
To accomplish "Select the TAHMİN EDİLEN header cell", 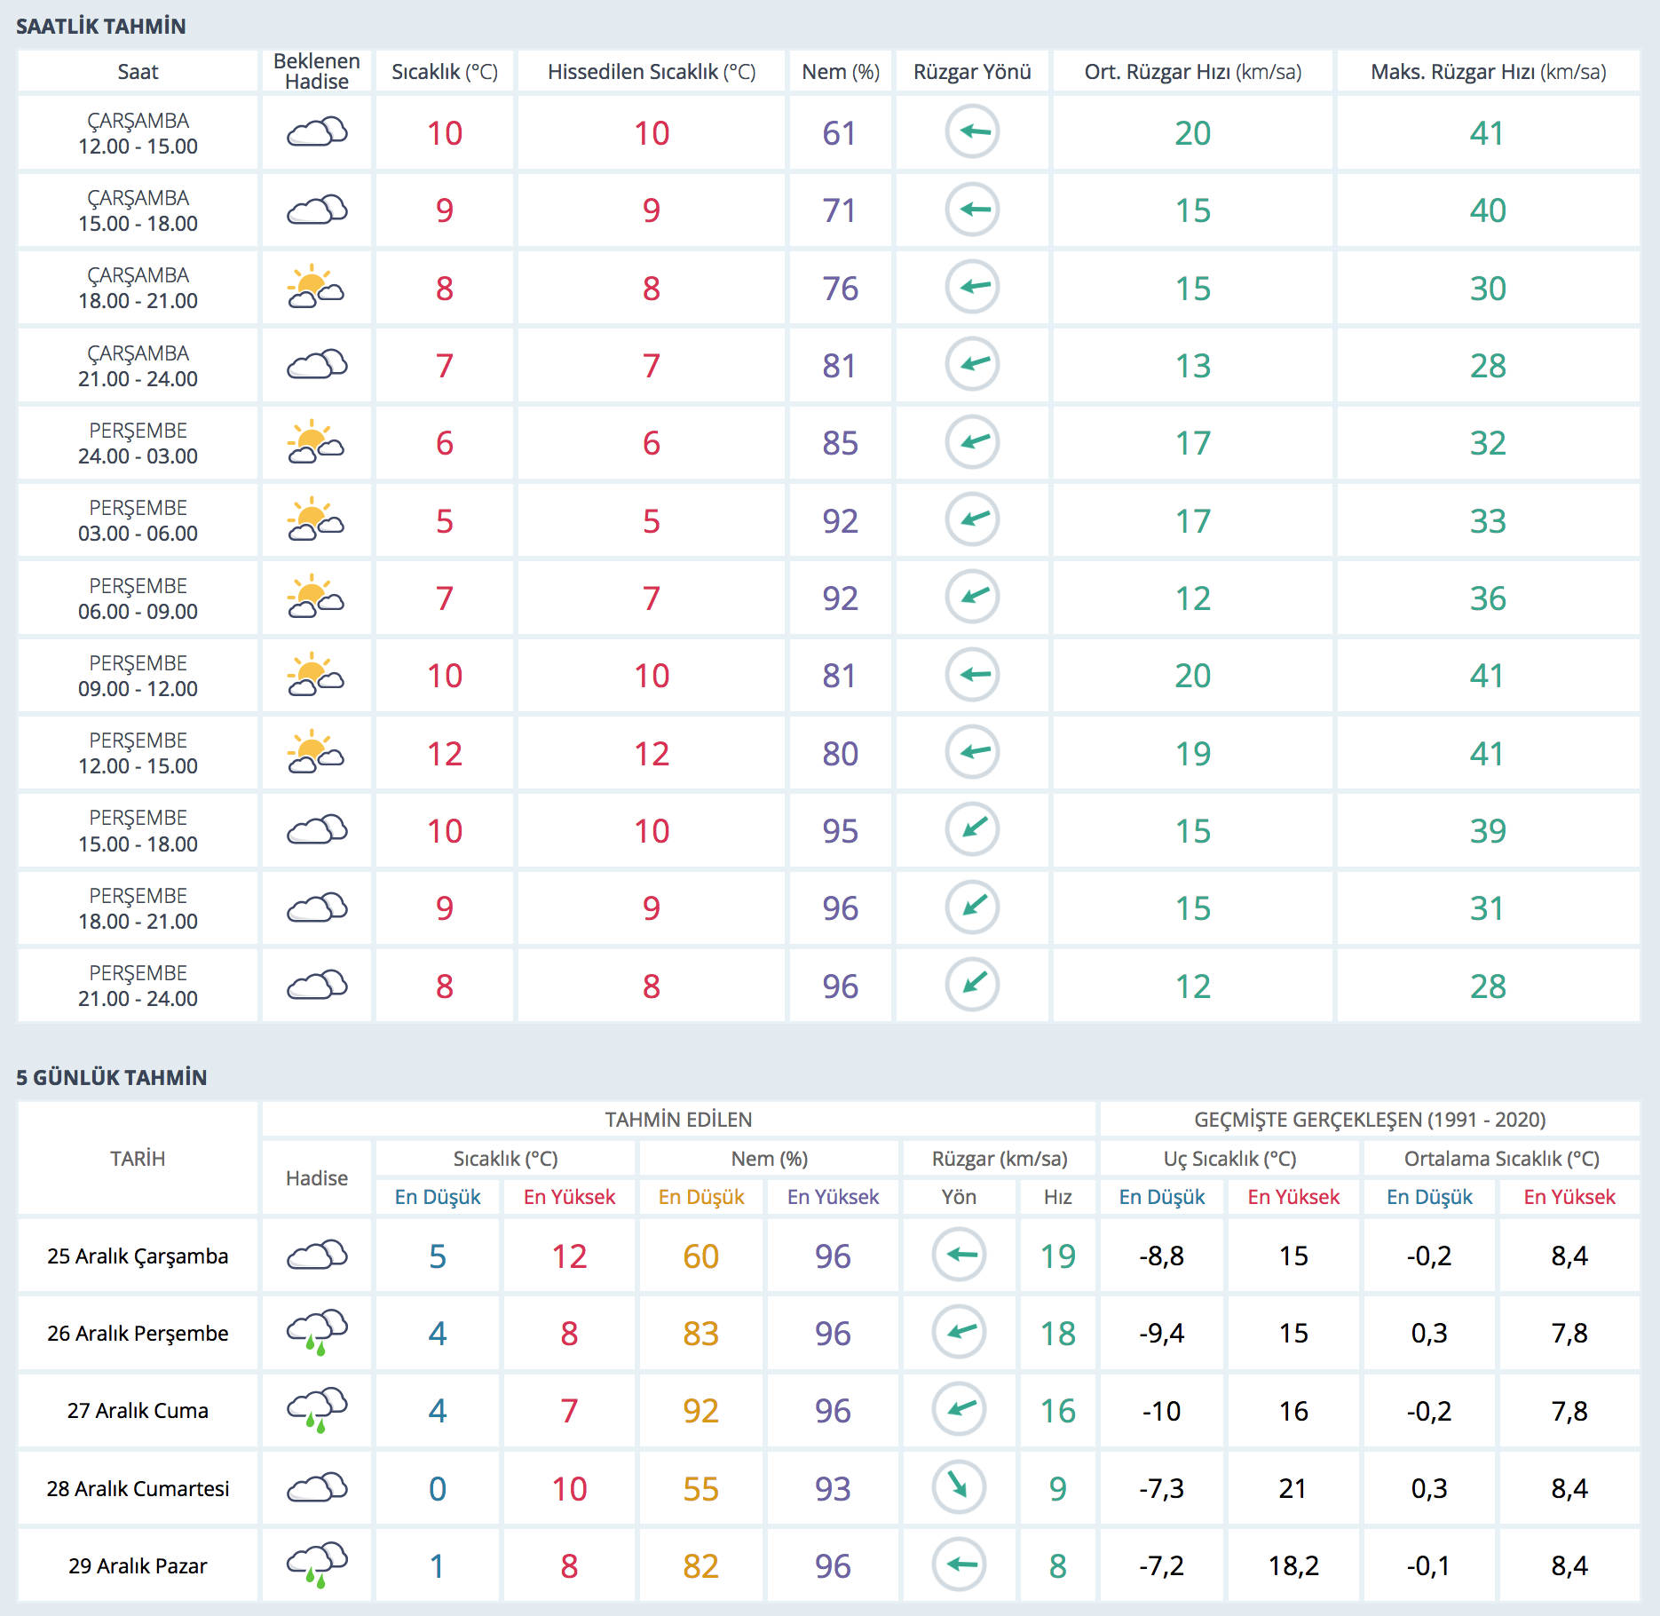I will click(678, 1120).
